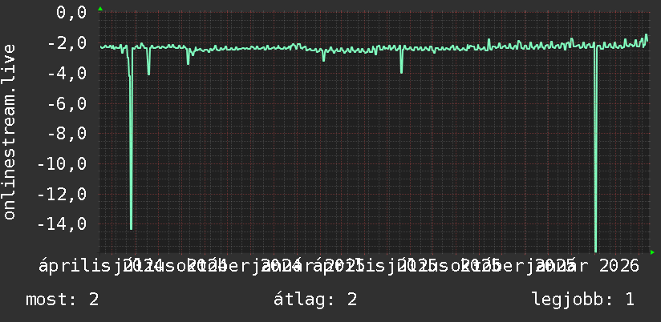The width and height of the screenshot is (661, 322).
Task: Click the onlinestream.live vertical axis title
Action: (x=9, y=131)
